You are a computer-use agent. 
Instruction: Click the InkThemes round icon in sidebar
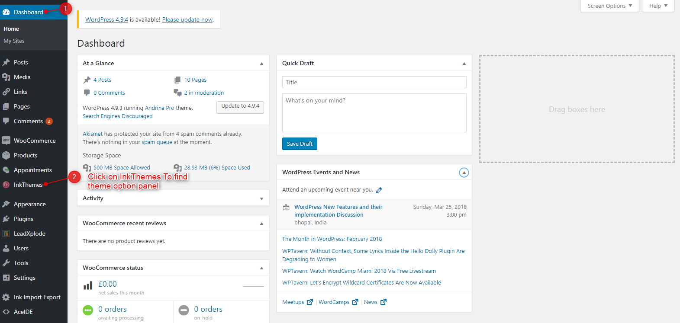click(x=6, y=185)
